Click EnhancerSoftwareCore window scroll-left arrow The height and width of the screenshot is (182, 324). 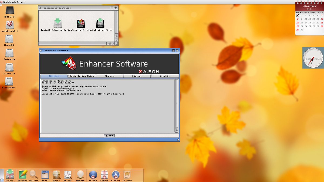pyautogui.click(x=109, y=43)
